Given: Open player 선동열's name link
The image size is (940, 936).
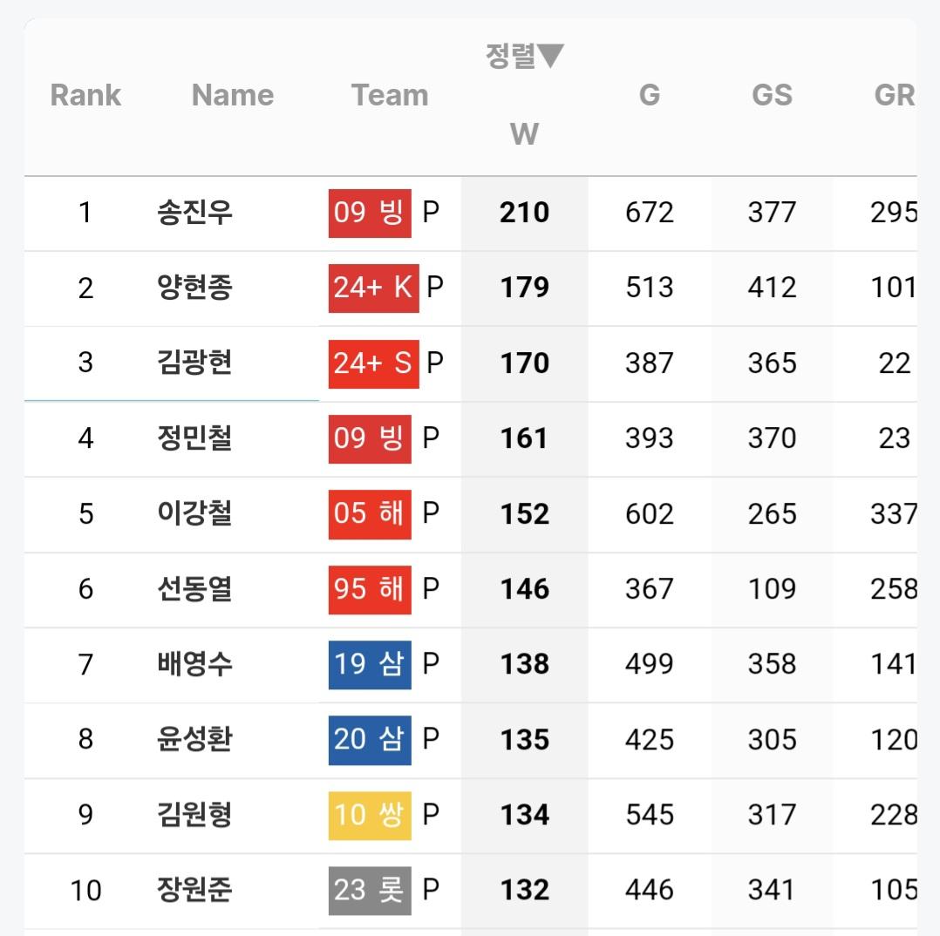Looking at the screenshot, I should 195,589.
